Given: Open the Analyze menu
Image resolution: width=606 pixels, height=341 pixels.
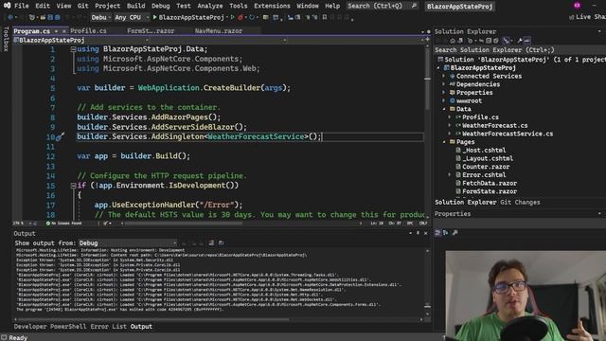Looking at the screenshot, I should point(210,6).
